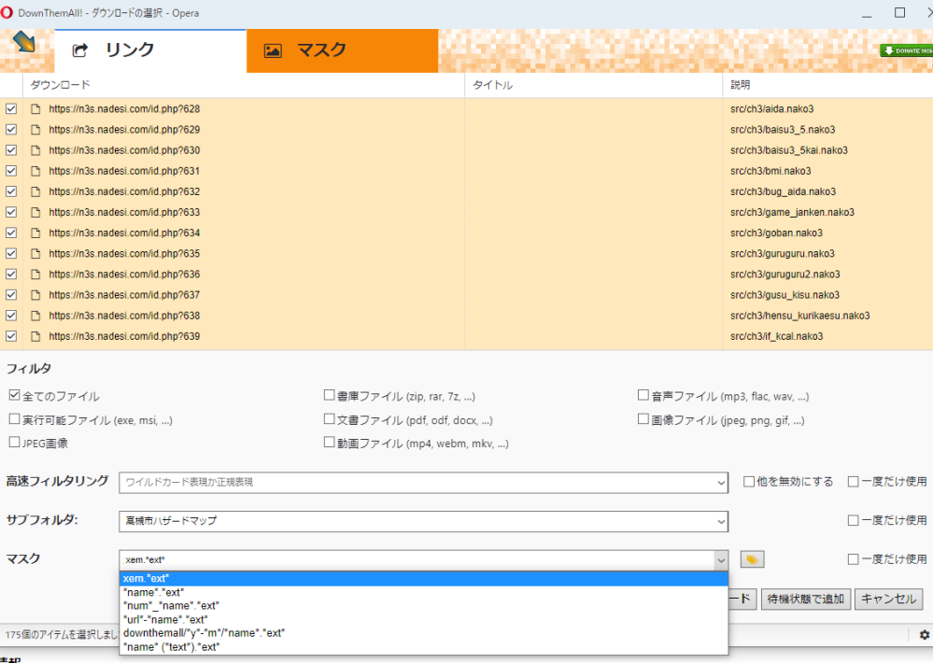This screenshot has height=663, width=933.
Task: Uncheck the row for id.php?630
Action: 11,150
